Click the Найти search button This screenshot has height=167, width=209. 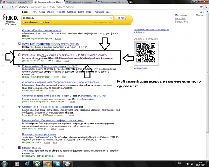pos(120,18)
